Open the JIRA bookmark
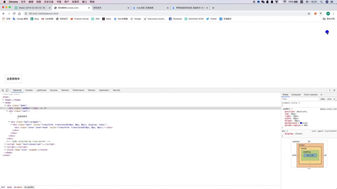The height and width of the screenshot is (189, 337). tap(95, 19)
